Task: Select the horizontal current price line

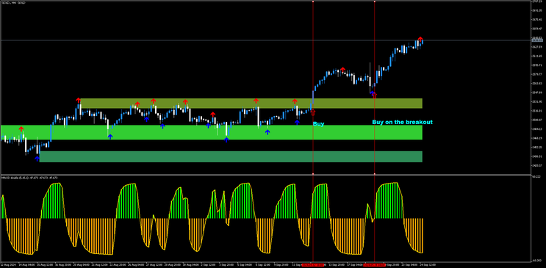Action: tap(266, 40)
